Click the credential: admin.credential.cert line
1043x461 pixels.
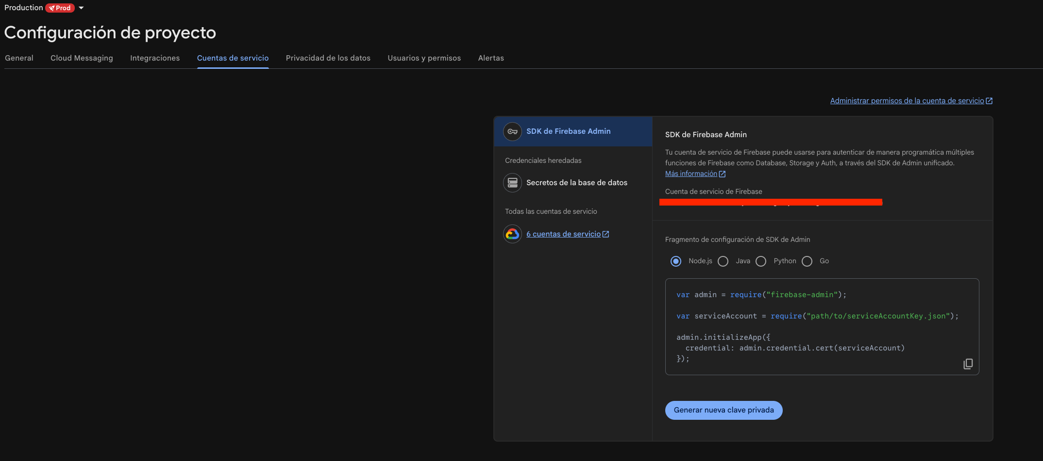[795, 348]
